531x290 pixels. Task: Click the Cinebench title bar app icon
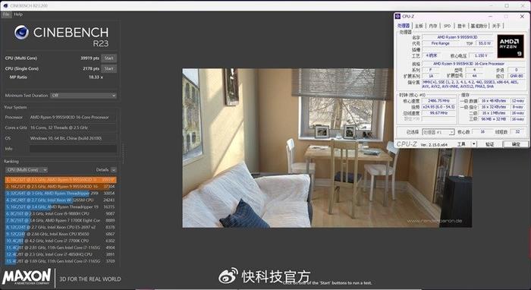(x=5, y=6)
